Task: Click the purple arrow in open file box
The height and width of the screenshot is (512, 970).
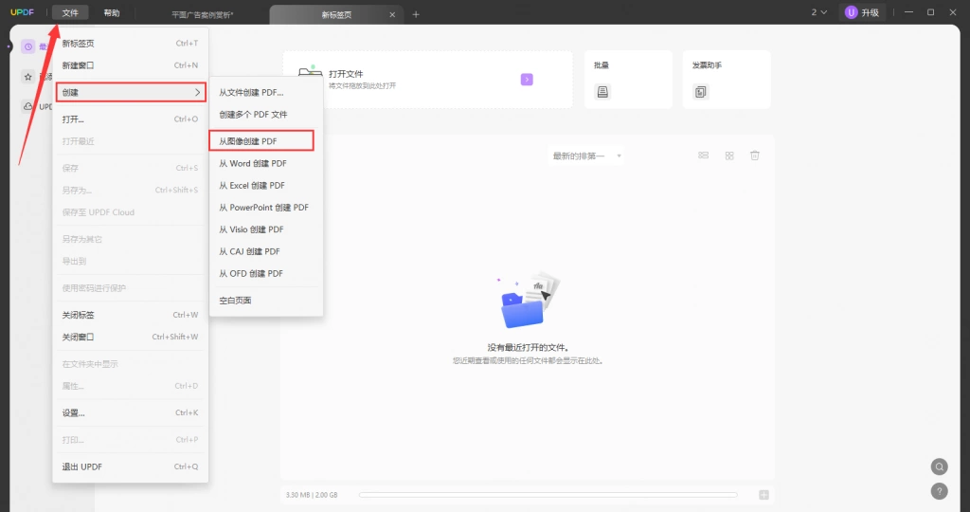Action: [527, 80]
